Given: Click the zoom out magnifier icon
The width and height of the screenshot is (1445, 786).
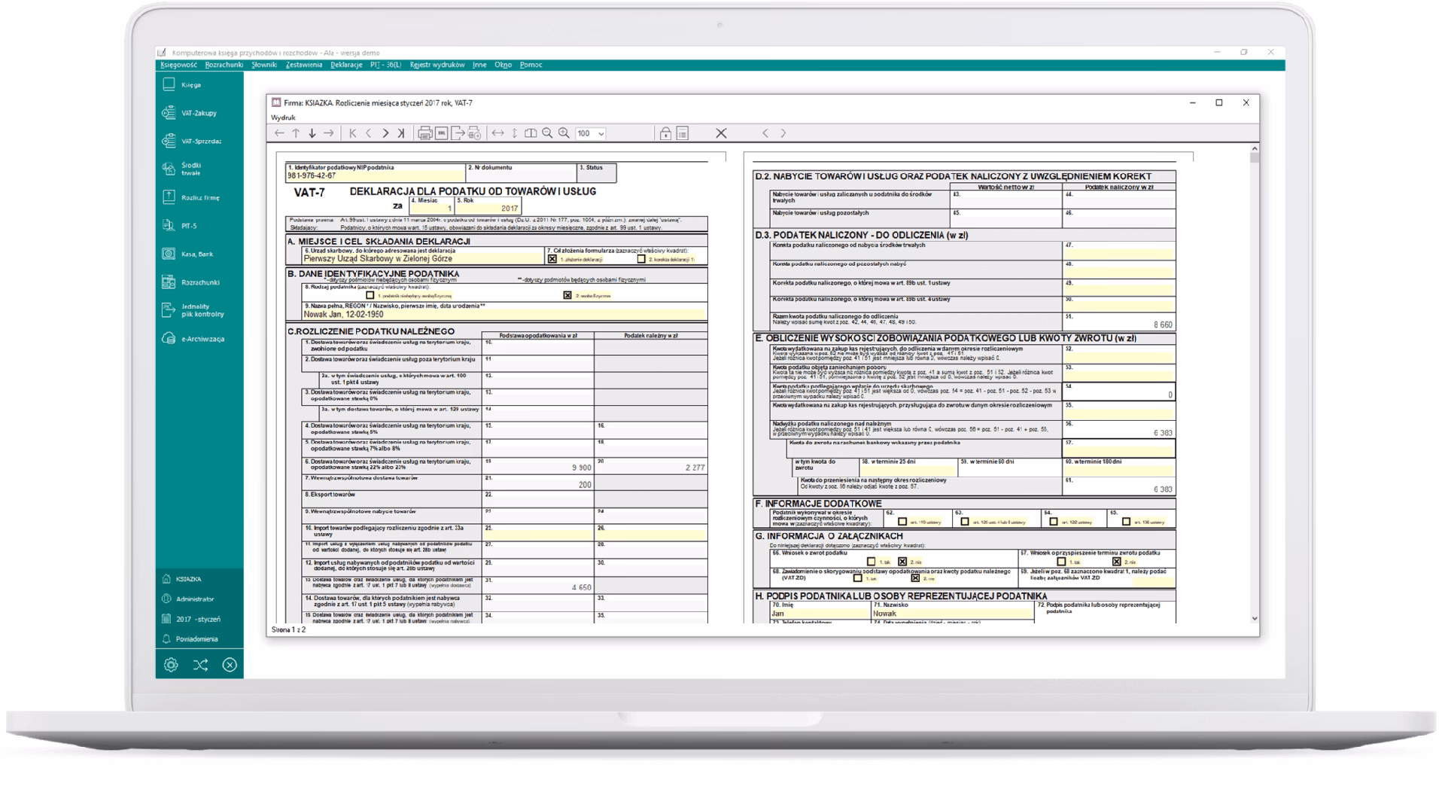Looking at the screenshot, I should [x=547, y=133].
